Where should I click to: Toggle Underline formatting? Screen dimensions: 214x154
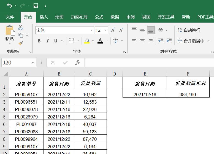point(56,41)
